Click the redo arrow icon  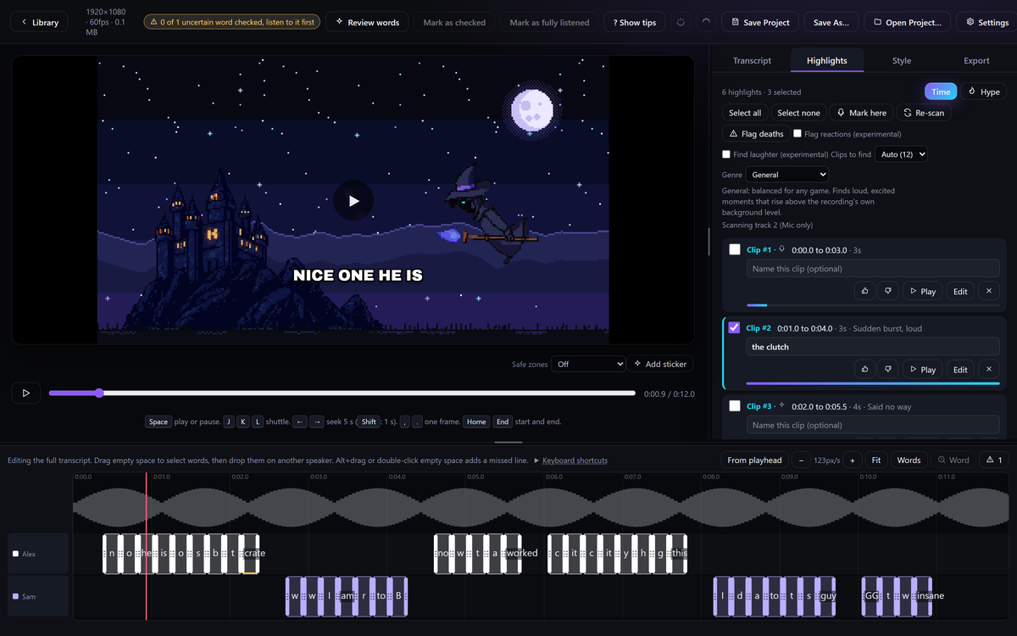pyautogui.click(x=706, y=22)
